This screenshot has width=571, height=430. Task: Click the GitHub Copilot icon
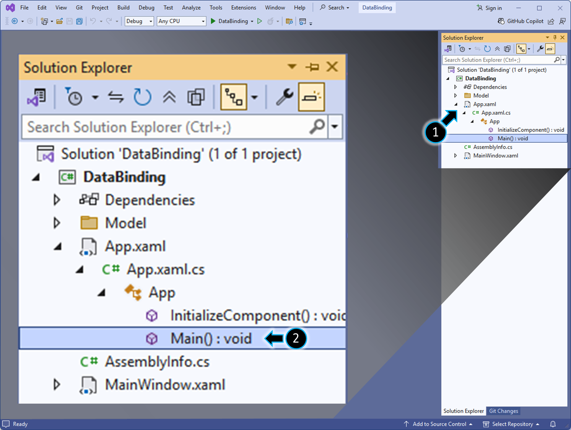coord(501,21)
